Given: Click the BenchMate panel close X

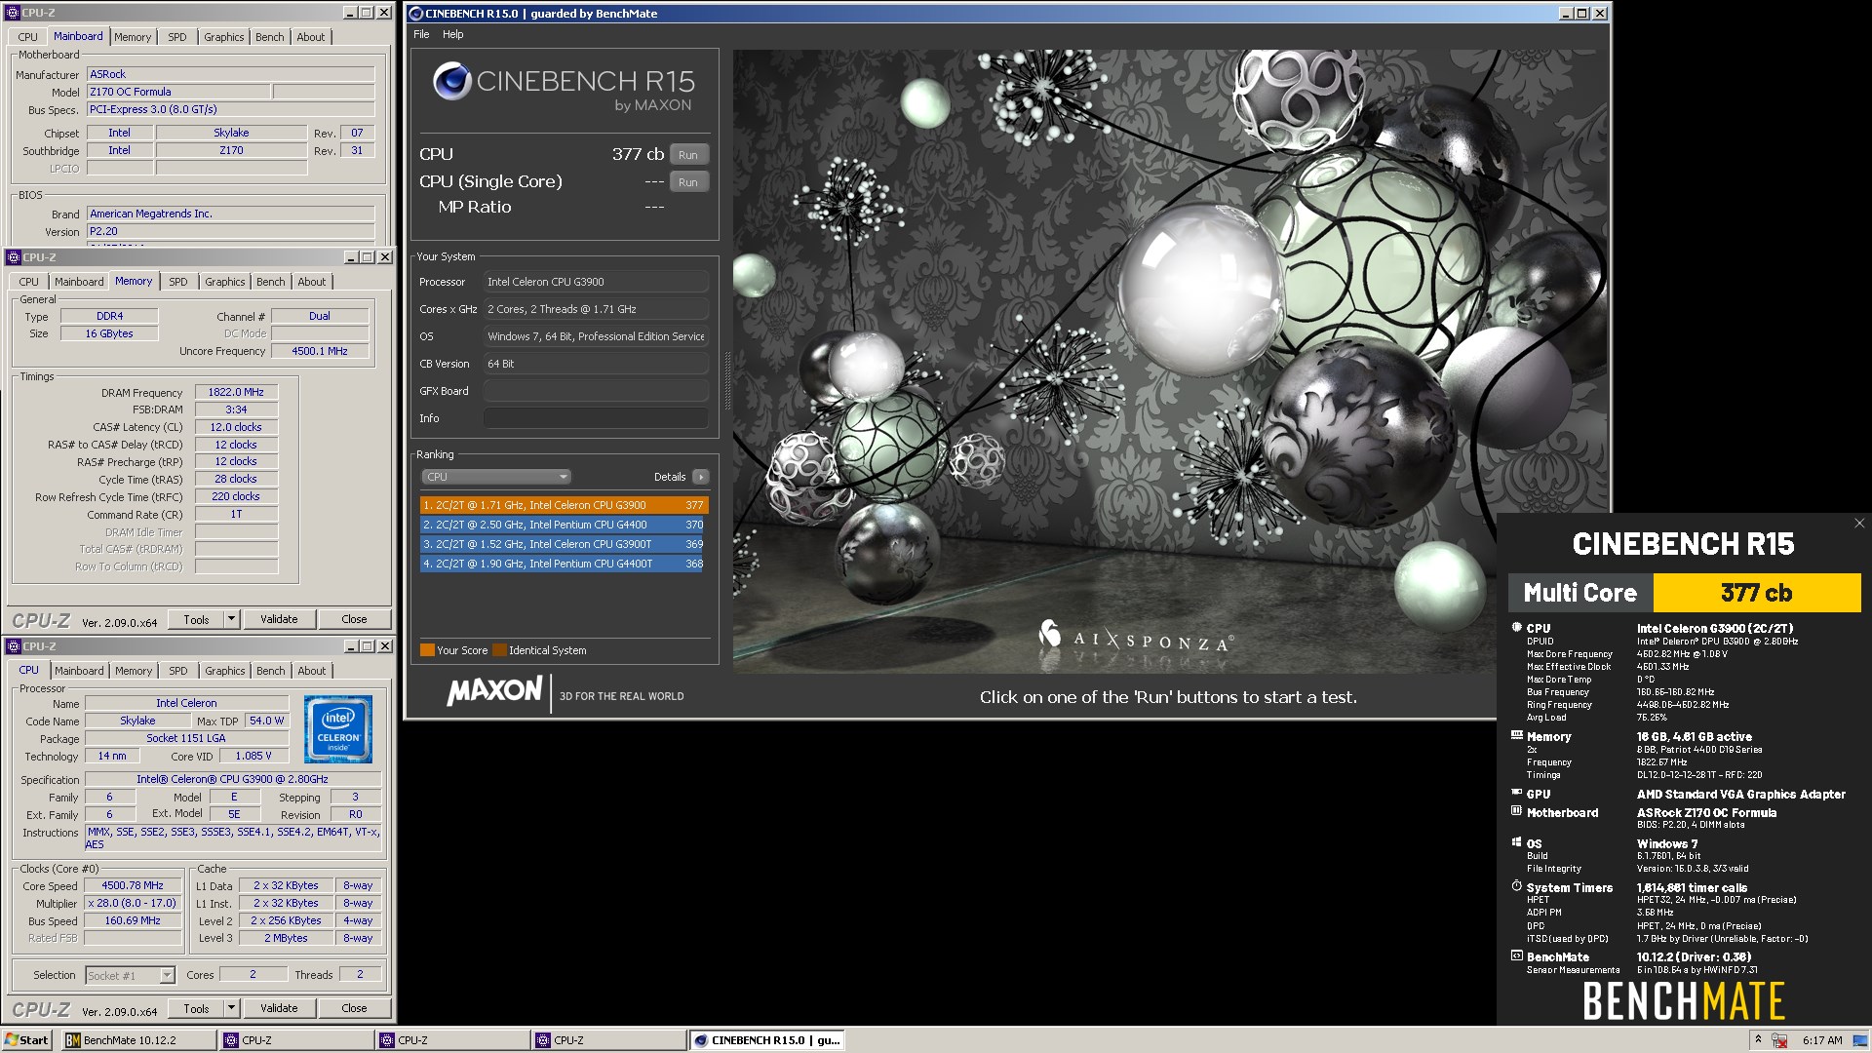Looking at the screenshot, I should (1859, 524).
